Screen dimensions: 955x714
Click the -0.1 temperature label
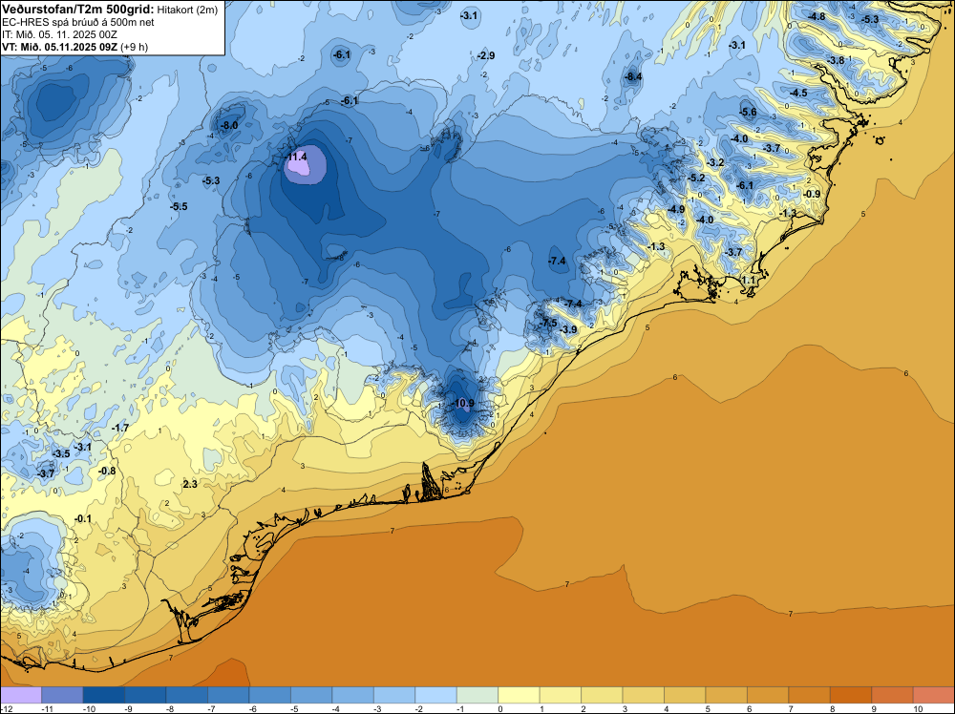point(82,518)
